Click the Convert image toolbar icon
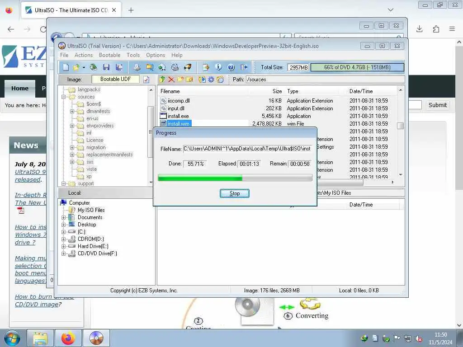The width and height of the screenshot is (463, 347). [162, 67]
